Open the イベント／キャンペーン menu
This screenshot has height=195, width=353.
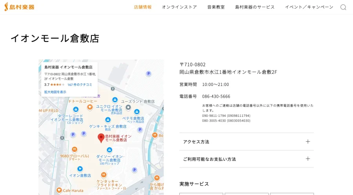point(309,7)
